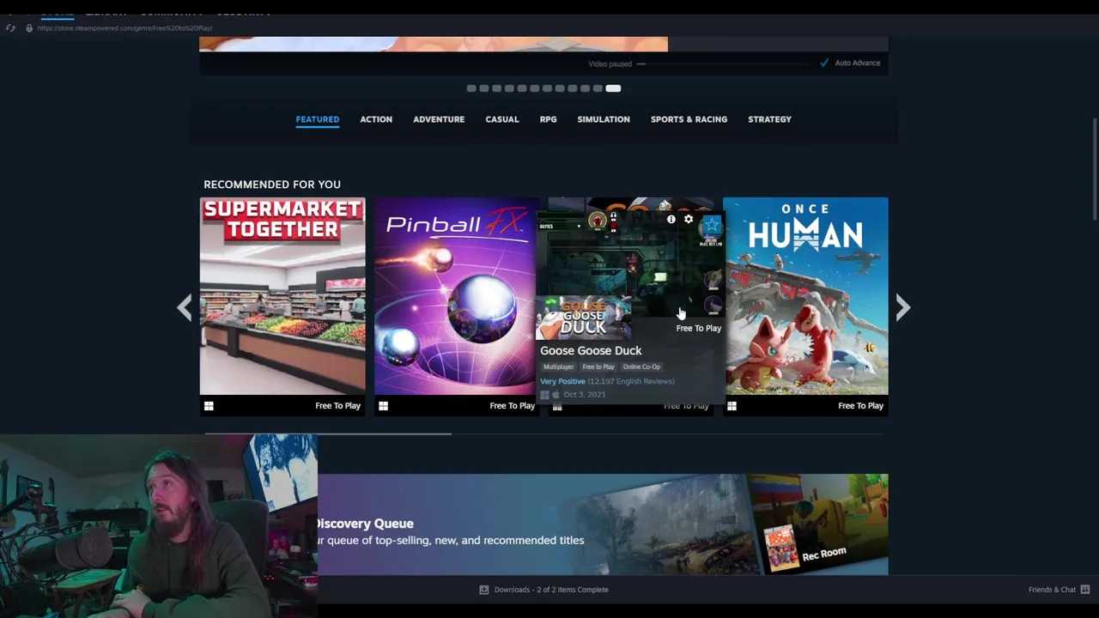Select the highlighted last carousel page dot
This screenshot has height=618, width=1099.
coord(613,88)
